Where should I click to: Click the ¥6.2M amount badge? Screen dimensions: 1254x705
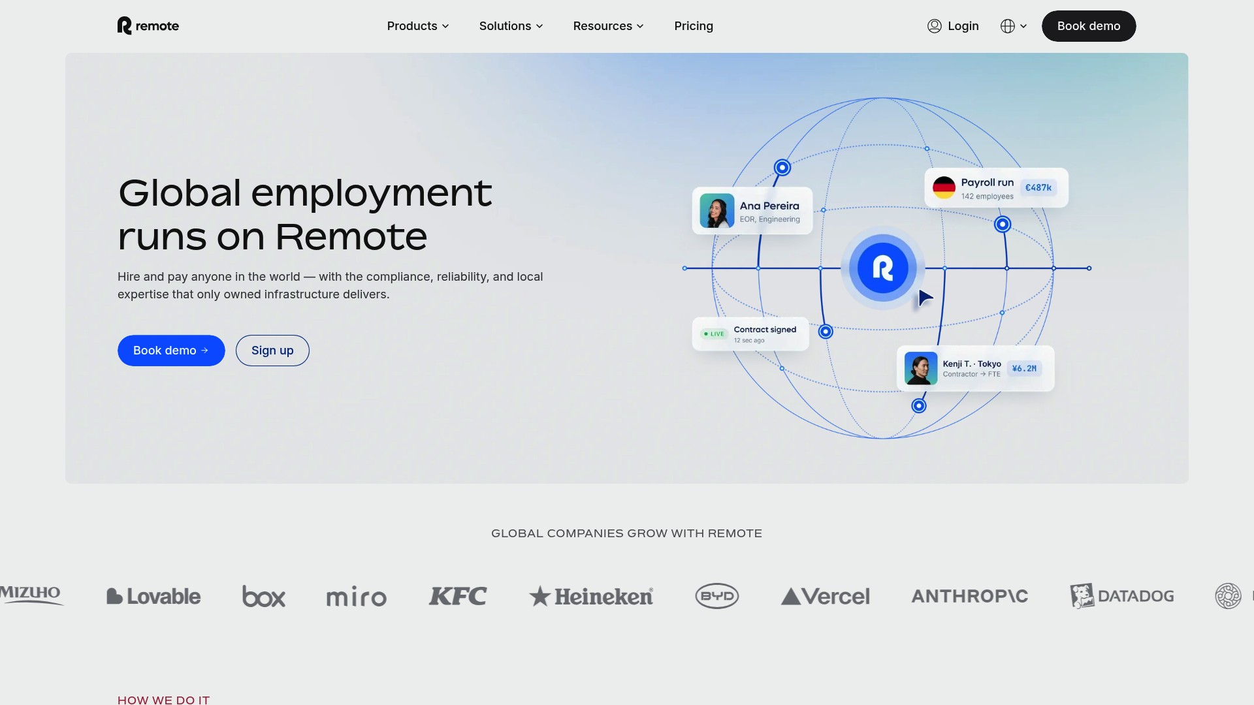coord(1024,369)
